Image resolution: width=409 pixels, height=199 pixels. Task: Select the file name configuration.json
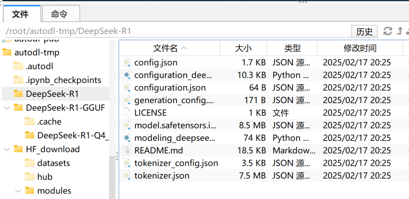[x=170, y=88]
